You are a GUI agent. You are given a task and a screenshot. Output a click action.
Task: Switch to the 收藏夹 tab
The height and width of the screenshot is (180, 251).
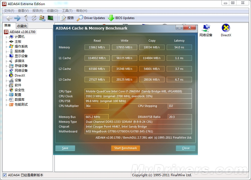coord(22,26)
